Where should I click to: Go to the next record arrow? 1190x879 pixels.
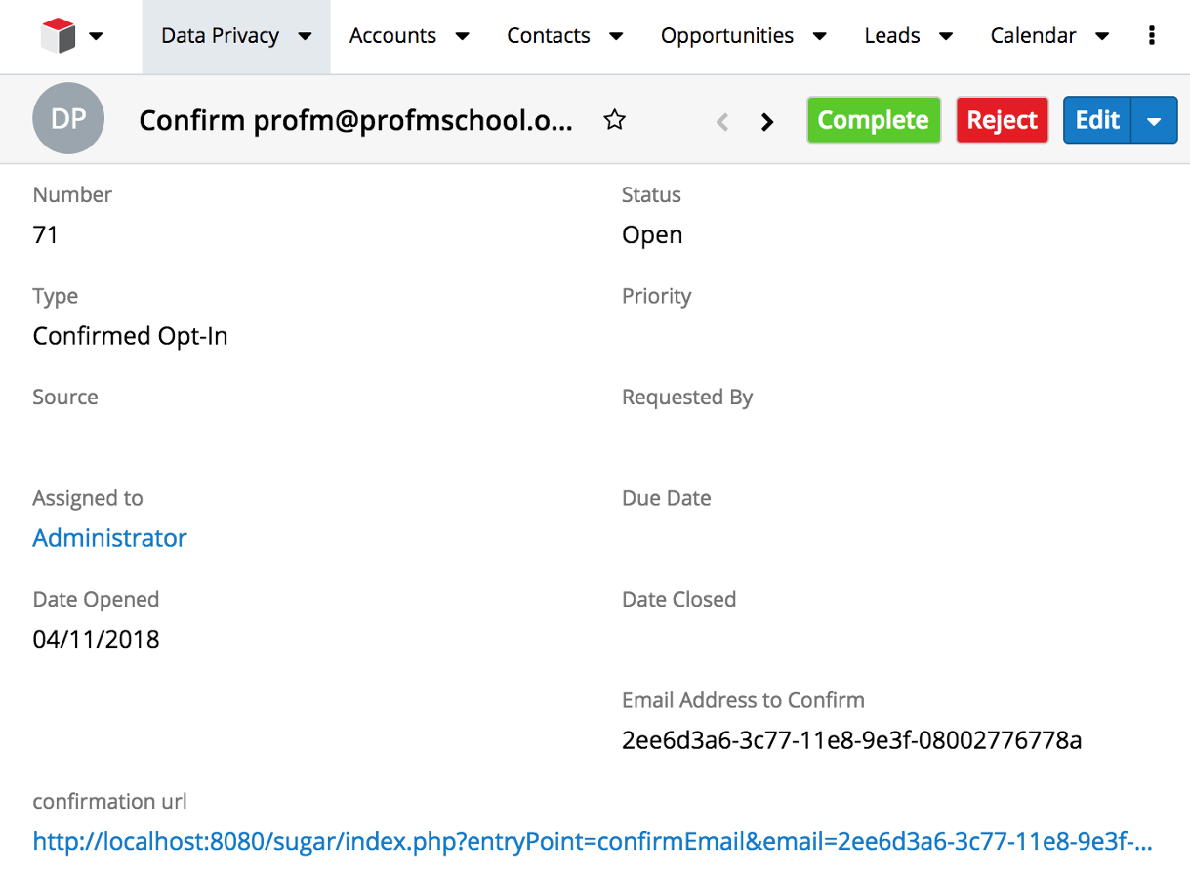[767, 121]
